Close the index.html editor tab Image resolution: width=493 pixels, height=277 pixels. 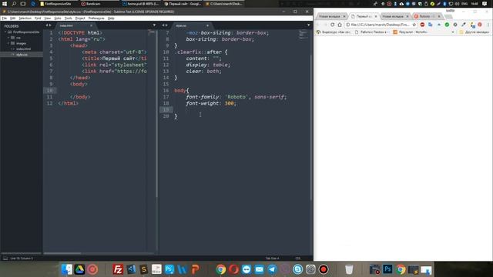click(x=91, y=25)
